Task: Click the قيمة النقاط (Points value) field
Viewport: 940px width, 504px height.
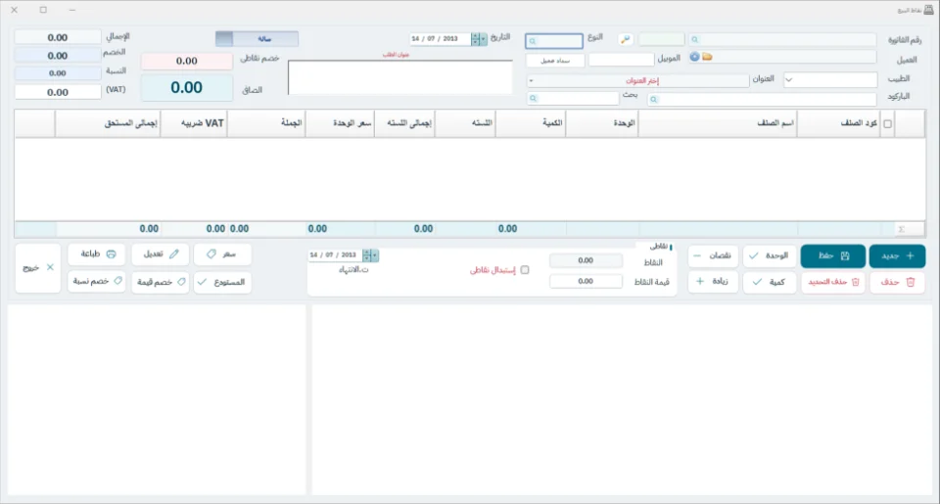Action: click(x=586, y=281)
